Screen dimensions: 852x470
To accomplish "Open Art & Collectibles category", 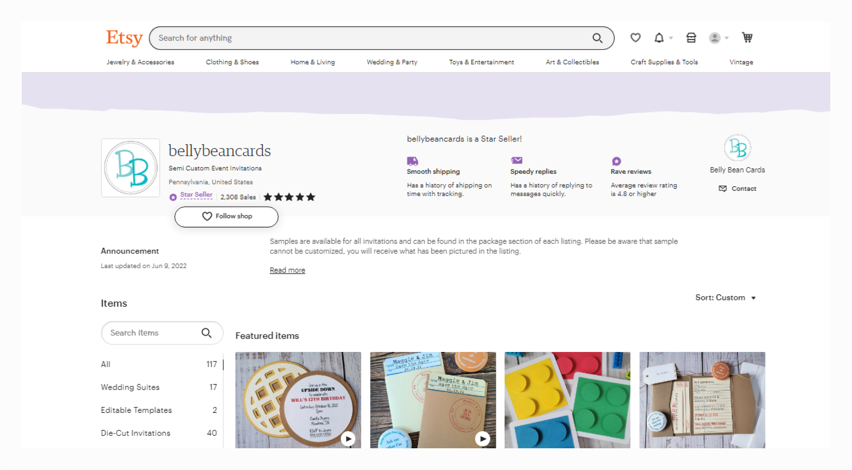I will point(572,62).
